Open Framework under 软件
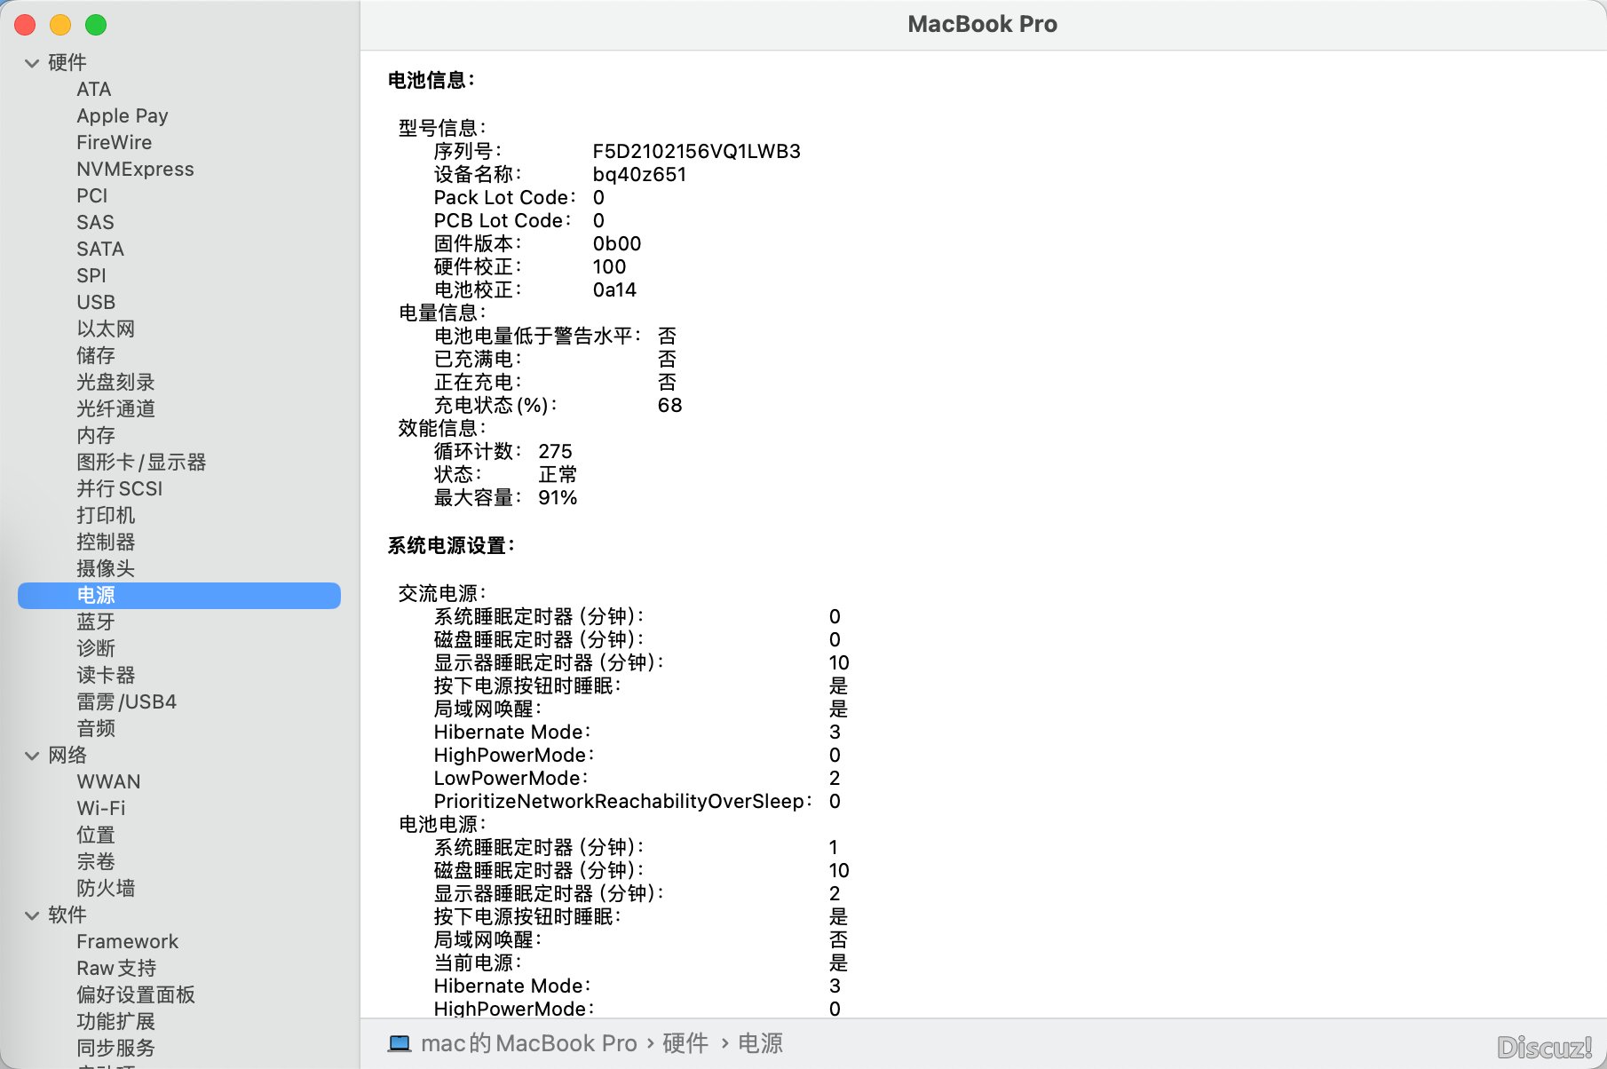 128,942
